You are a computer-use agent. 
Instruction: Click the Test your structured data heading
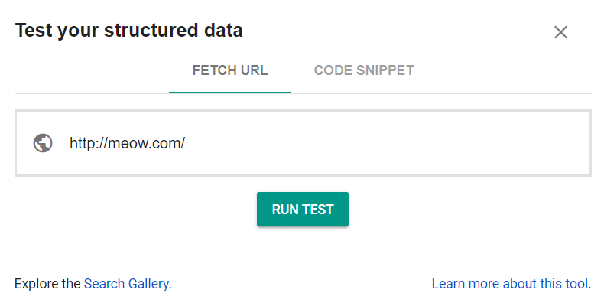tap(128, 31)
